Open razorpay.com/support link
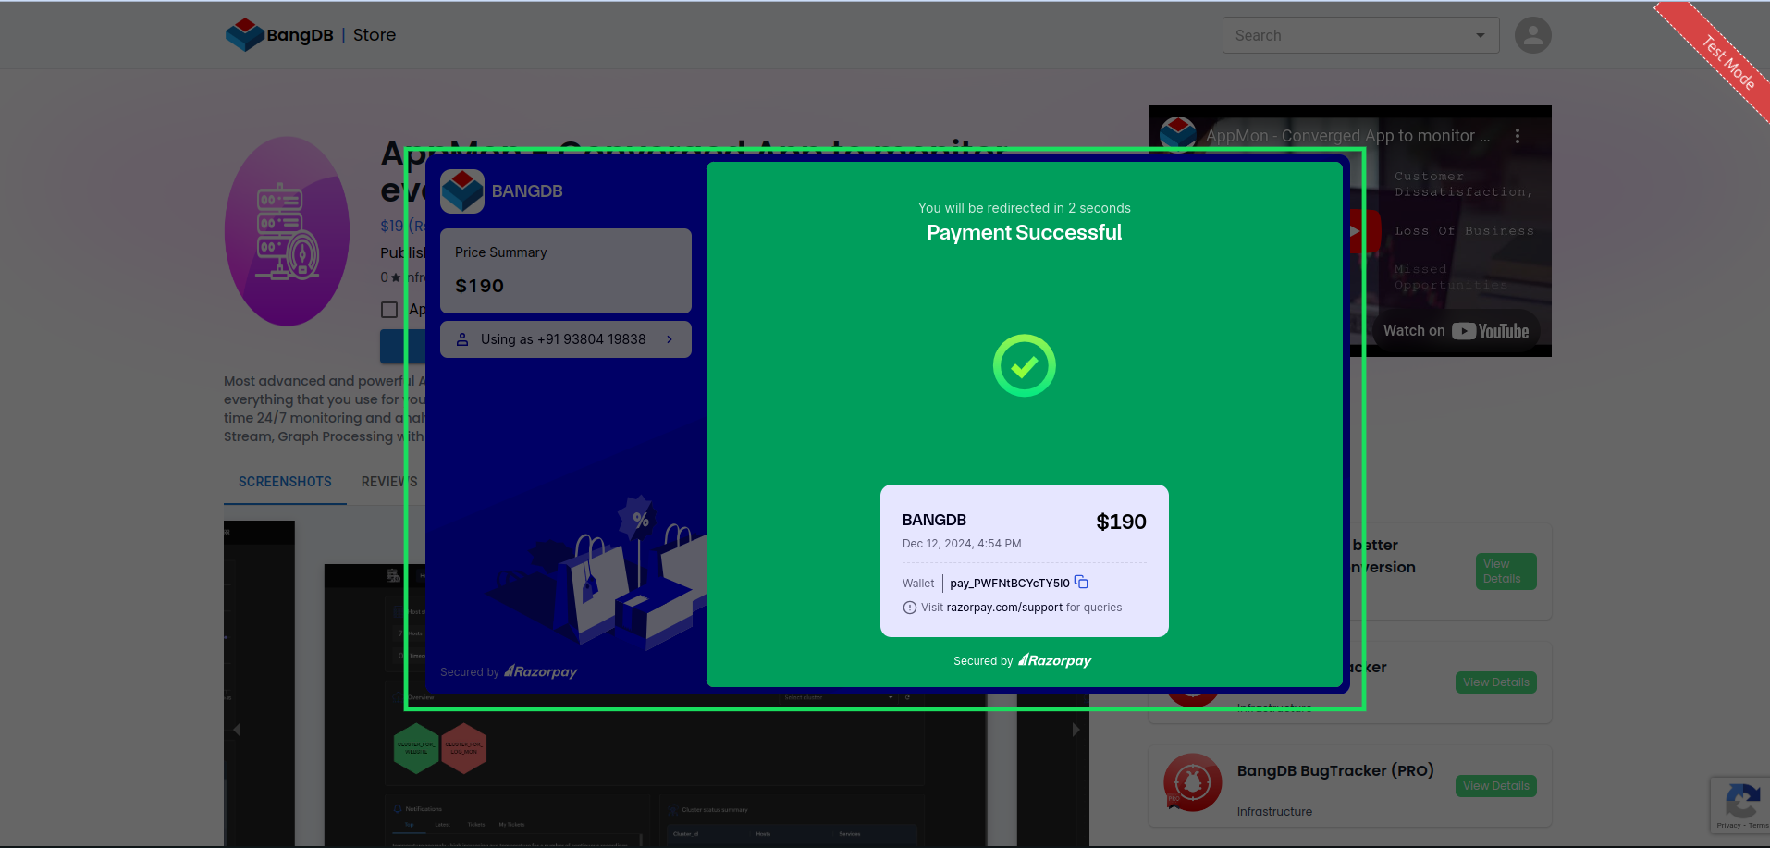The height and width of the screenshot is (848, 1770). point(1004,608)
